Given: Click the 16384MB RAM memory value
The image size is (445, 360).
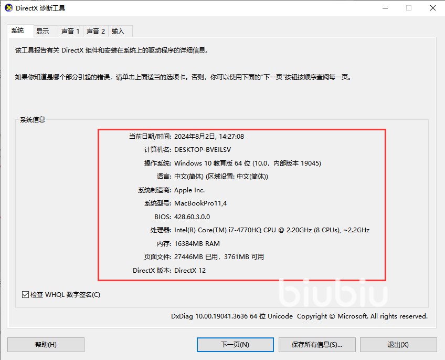Looking at the screenshot, I should [x=197, y=244].
